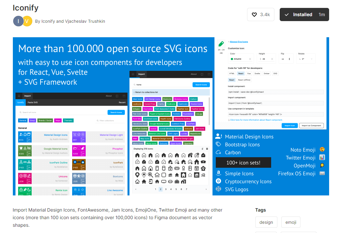Select the Ant Design Icons collection chip

pos(153,99)
